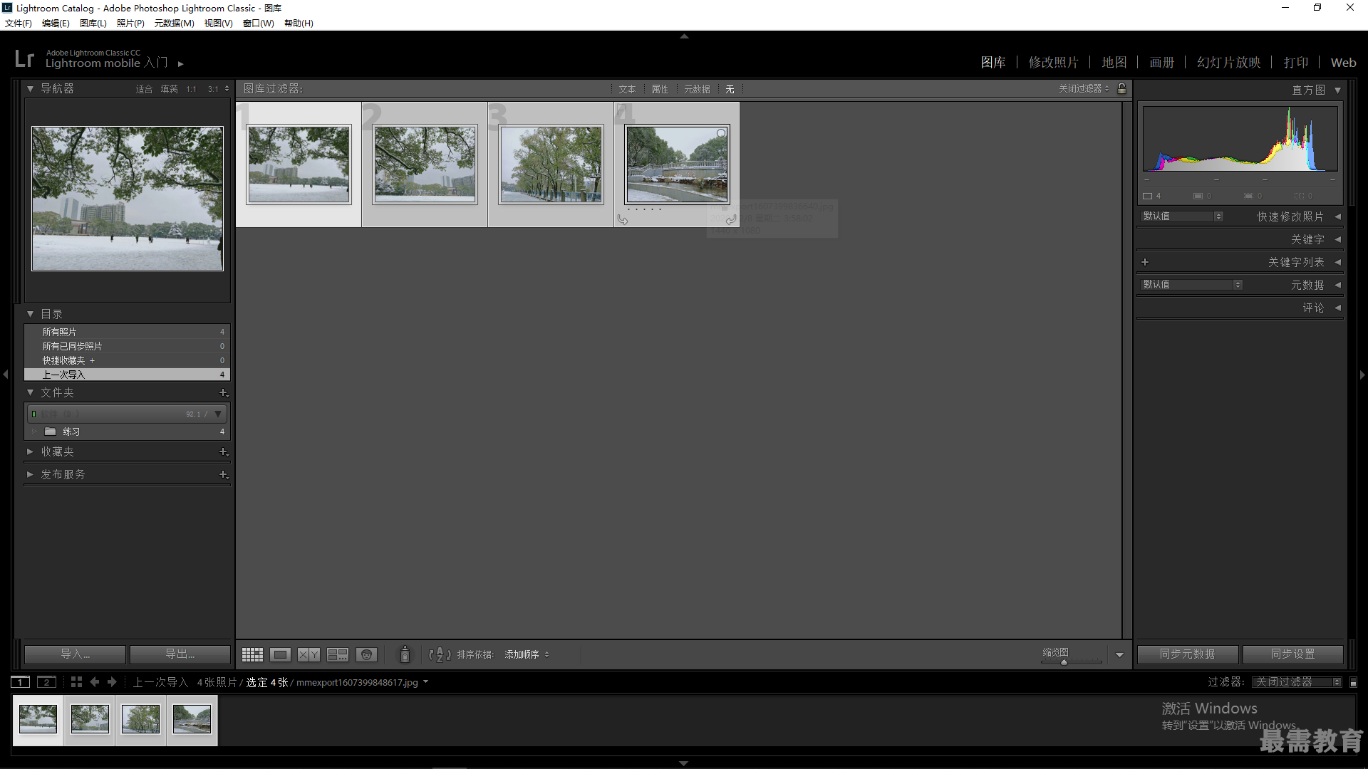
Task: Open volume drive dropdown triangle in 文件夹
Action: click(x=218, y=414)
